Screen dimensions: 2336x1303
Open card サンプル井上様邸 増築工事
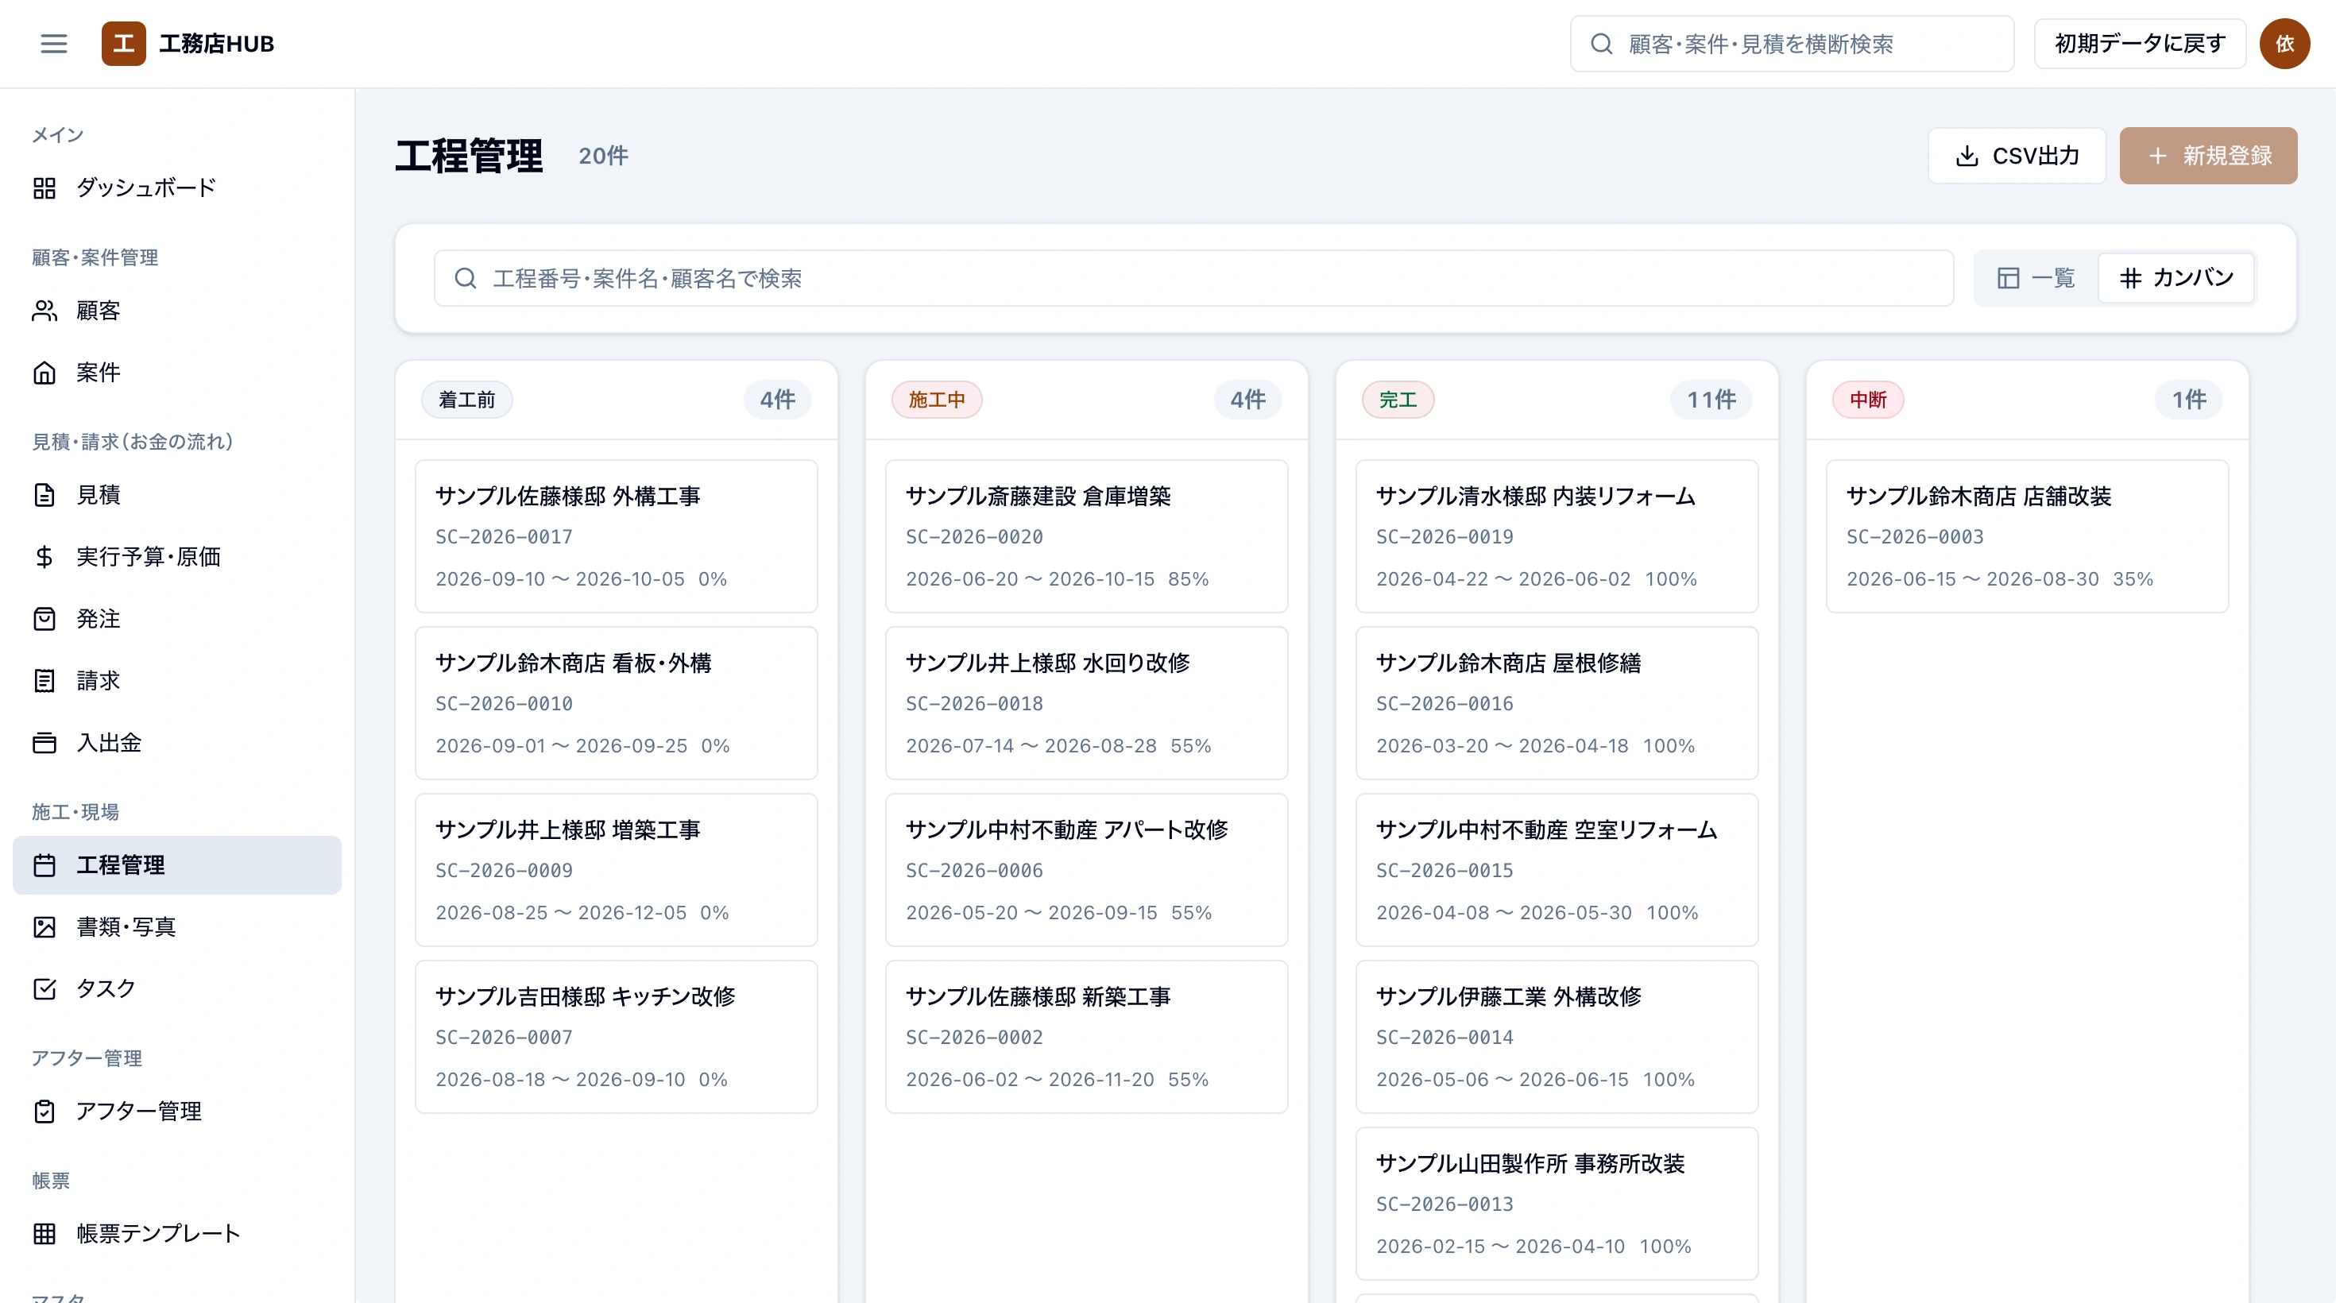point(617,871)
